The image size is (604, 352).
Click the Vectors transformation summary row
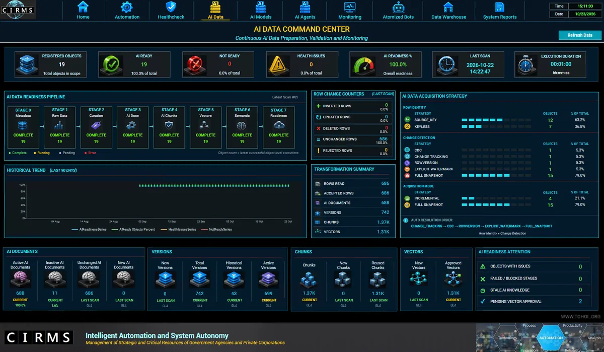coord(353,232)
